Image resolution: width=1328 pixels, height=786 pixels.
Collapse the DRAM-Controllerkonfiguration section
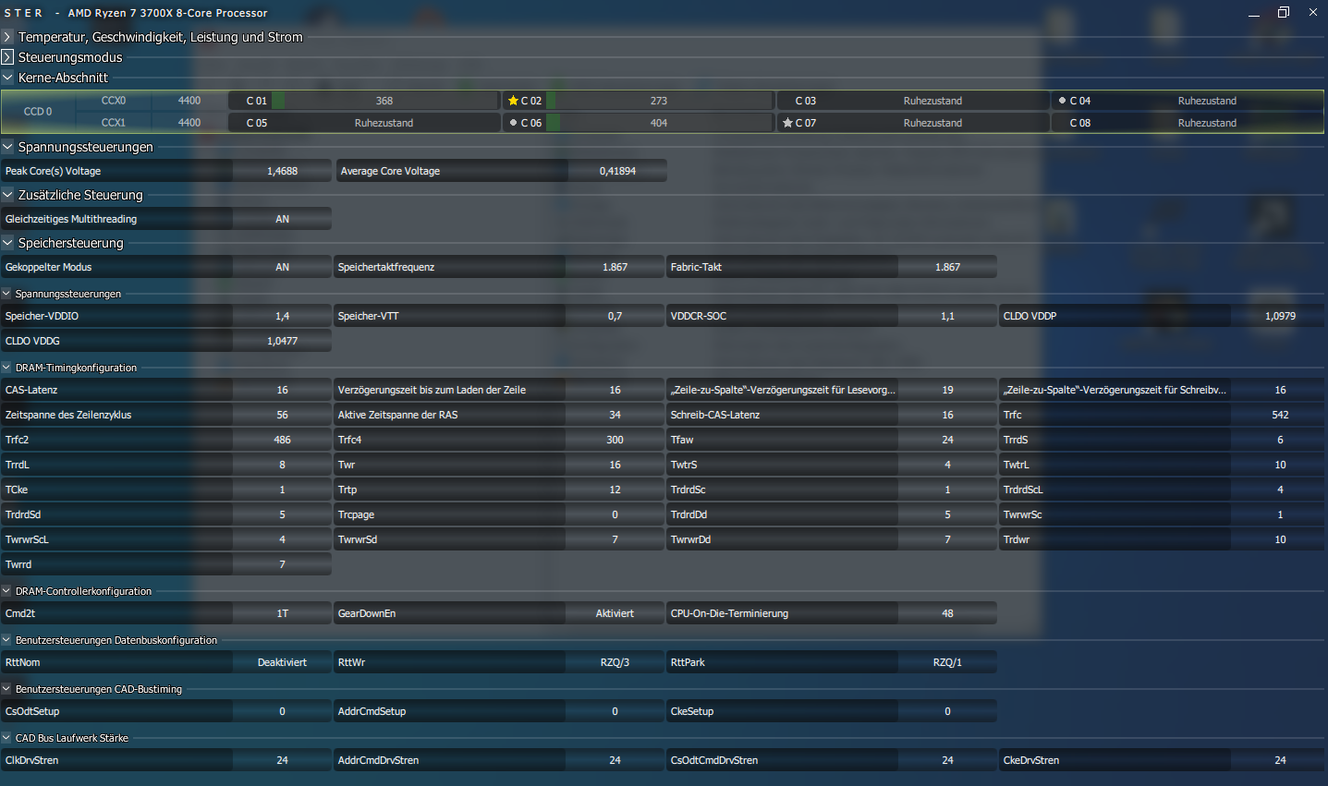[6, 591]
